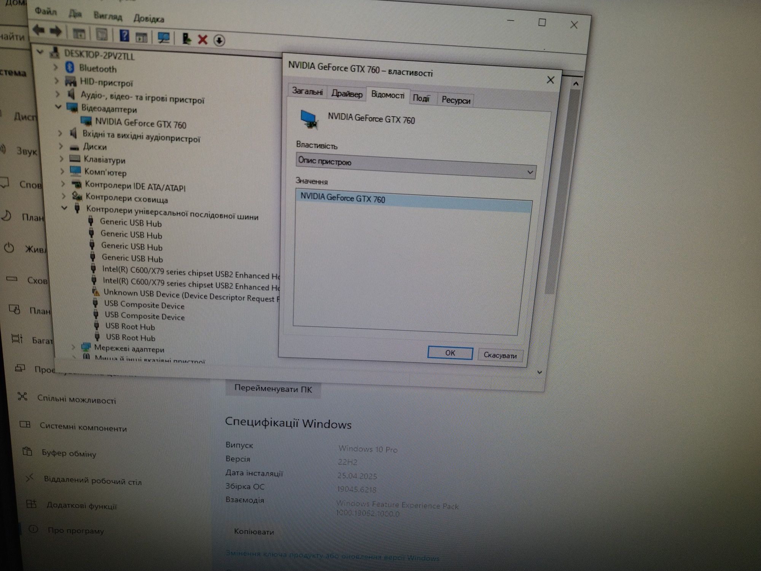Screen dimensions: 761x571
Task: Open the Файл menu
Action: pos(46,11)
